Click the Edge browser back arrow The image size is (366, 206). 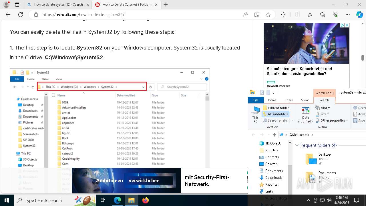[8, 15]
